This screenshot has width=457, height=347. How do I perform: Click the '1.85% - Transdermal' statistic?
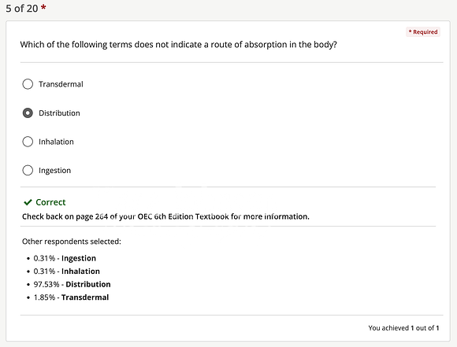71,297
